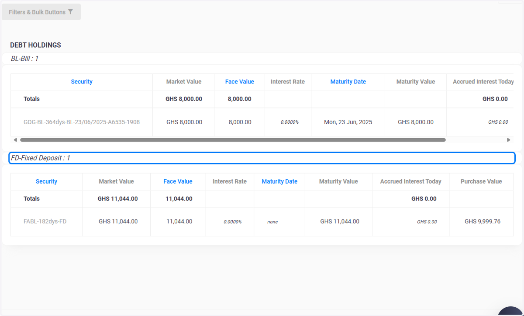
Task: Click BL-Bill Accrued Interest Today header
Action: pyautogui.click(x=483, y=82)
